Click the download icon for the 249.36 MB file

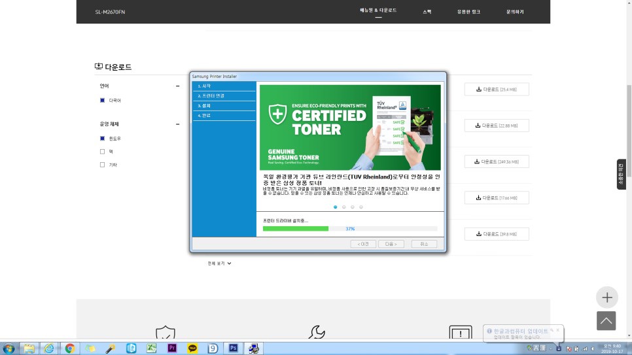(x=476, y=161)
